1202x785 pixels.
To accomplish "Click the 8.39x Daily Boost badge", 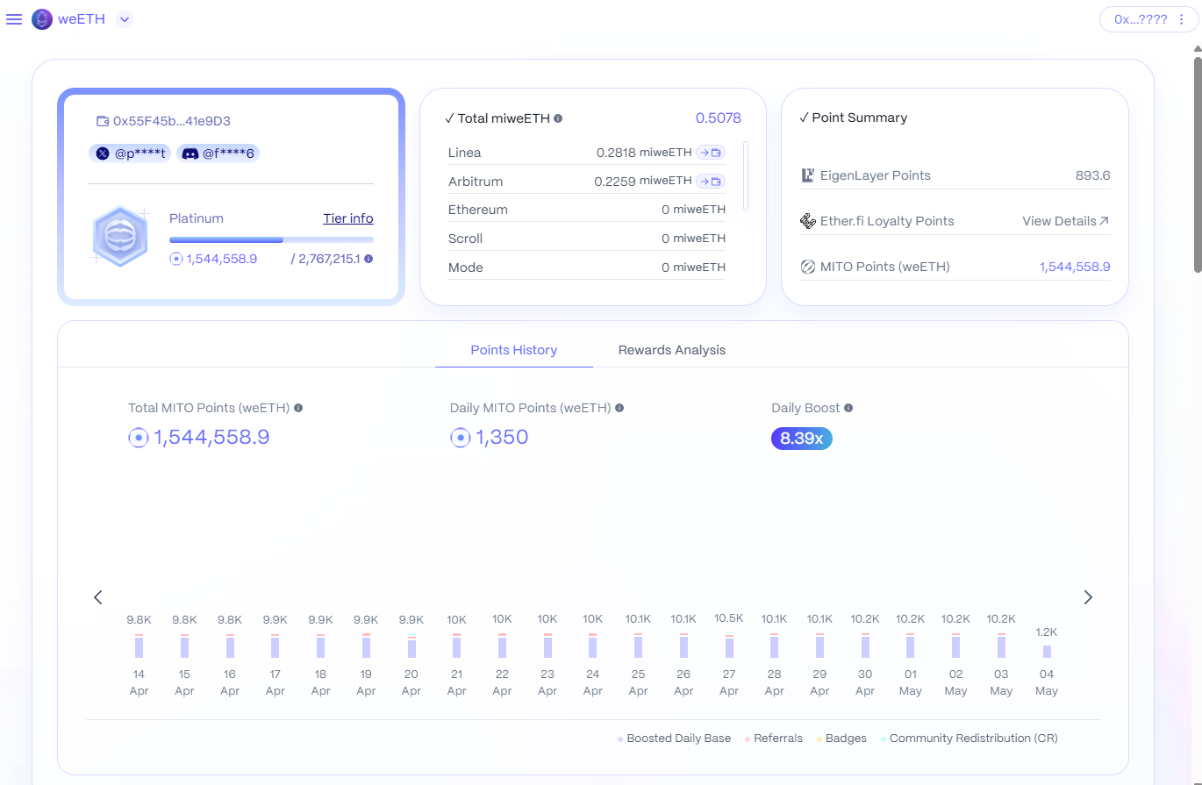I will 802,439.
